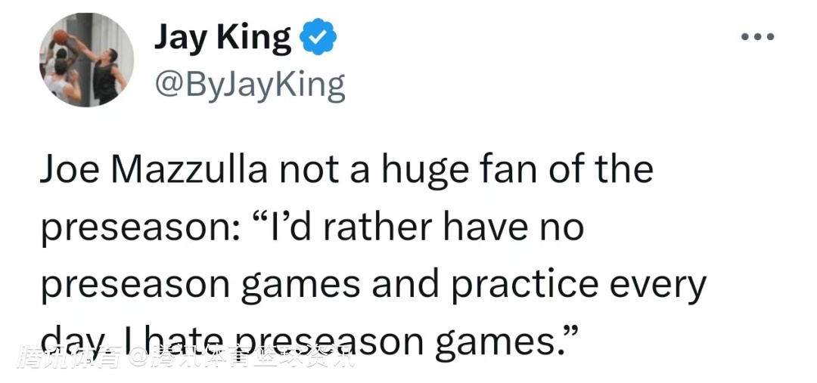Click the display name Jay King

click(x=222, y=38)
